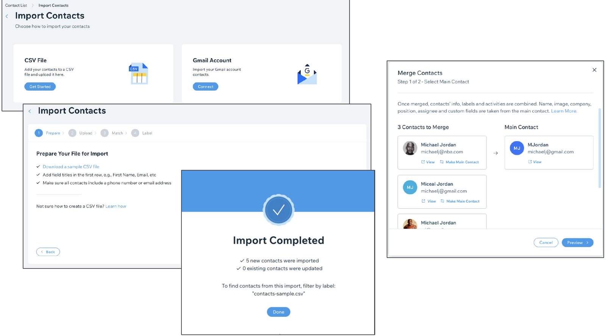Image resolution: width=606 pixels, height=336 pixels.
Task: Open Download a sample CSV file link
Action: (71, 167)
